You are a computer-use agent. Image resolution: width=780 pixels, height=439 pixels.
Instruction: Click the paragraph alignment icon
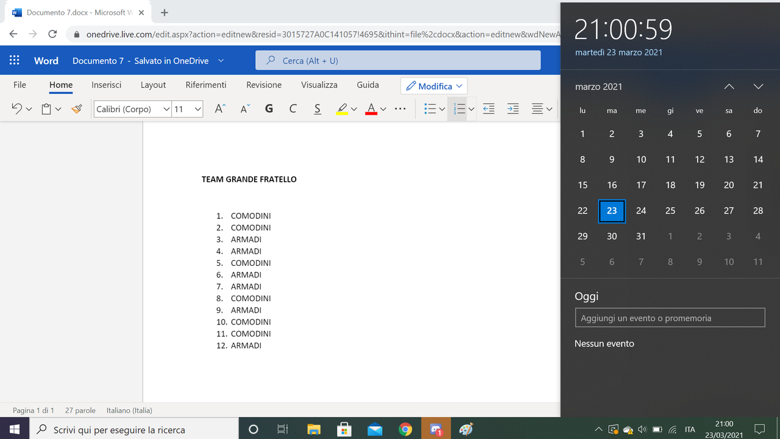[x=537, y=109]
